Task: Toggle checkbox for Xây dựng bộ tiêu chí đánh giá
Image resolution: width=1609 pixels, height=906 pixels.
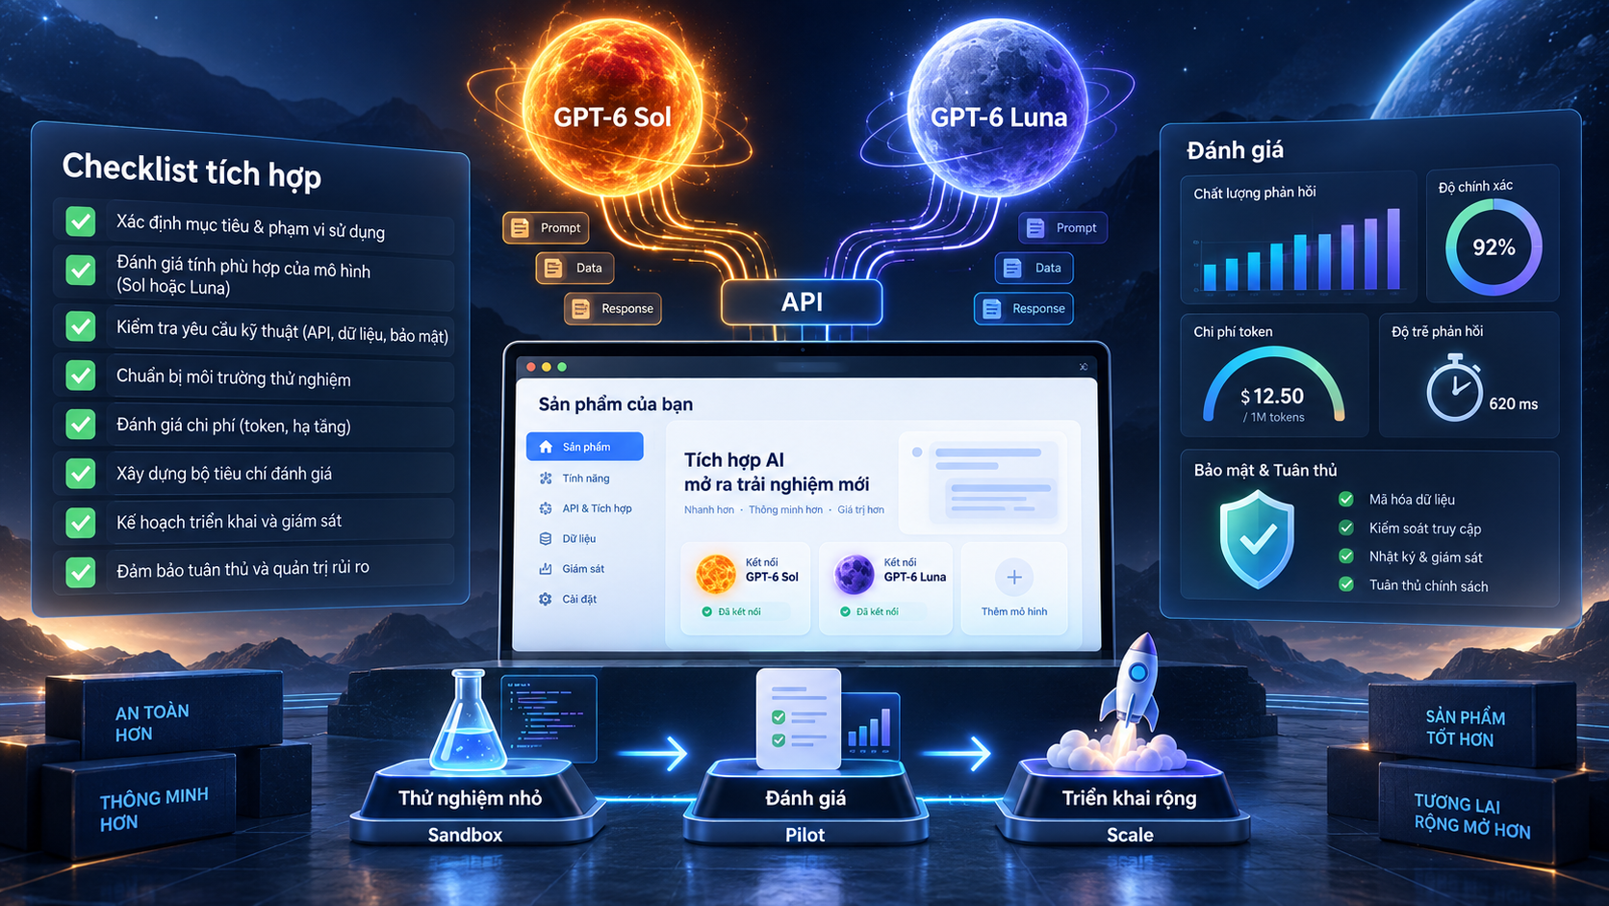Action: (81, 473)
